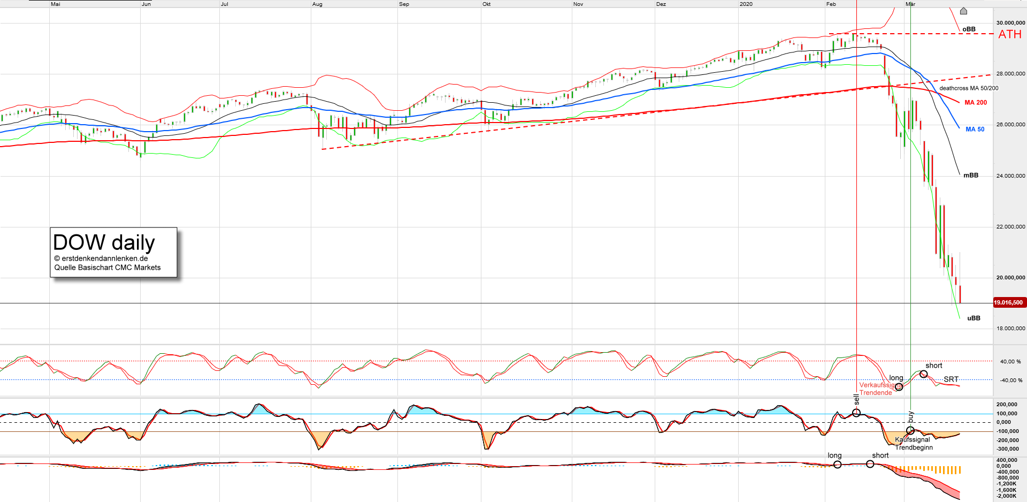Click the DOW daily chart title
This screenshot has height=502, width=1027.
click(104, 242)
